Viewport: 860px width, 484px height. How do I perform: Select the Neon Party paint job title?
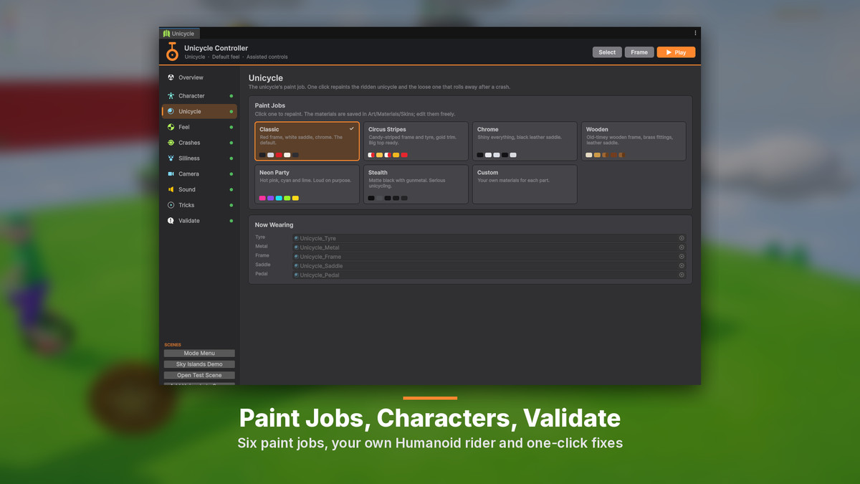pyautogui.click(x=274, y=173)
